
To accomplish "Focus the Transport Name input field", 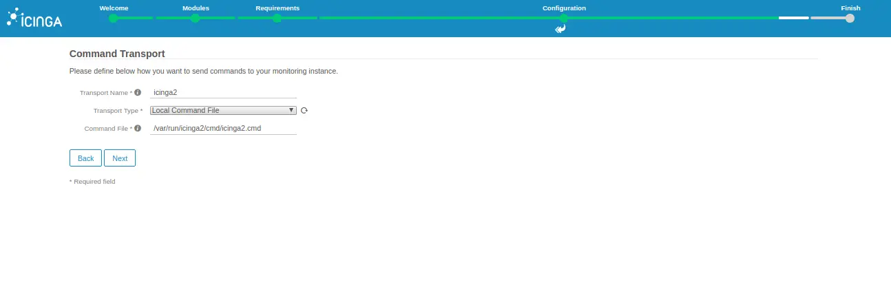I will 223,92.
